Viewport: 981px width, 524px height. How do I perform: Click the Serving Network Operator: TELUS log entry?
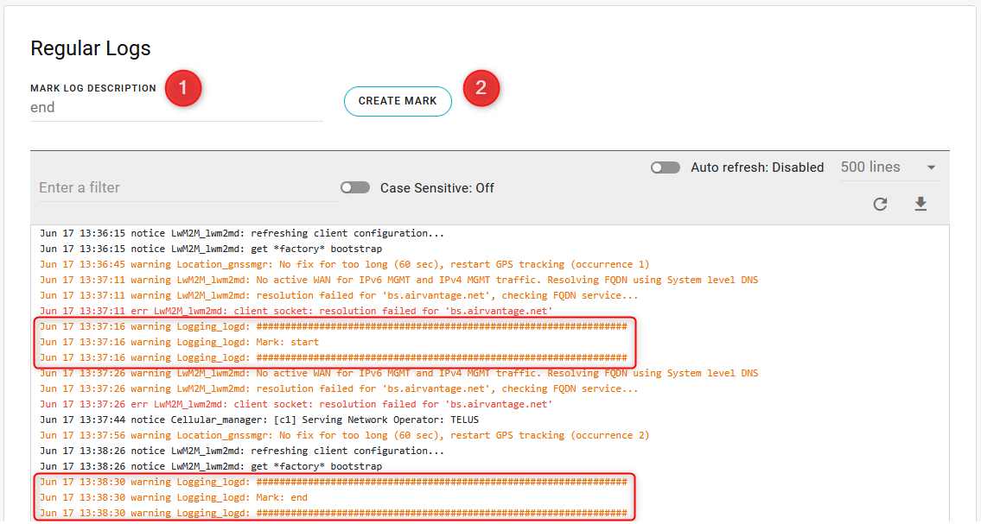point(259,420)
